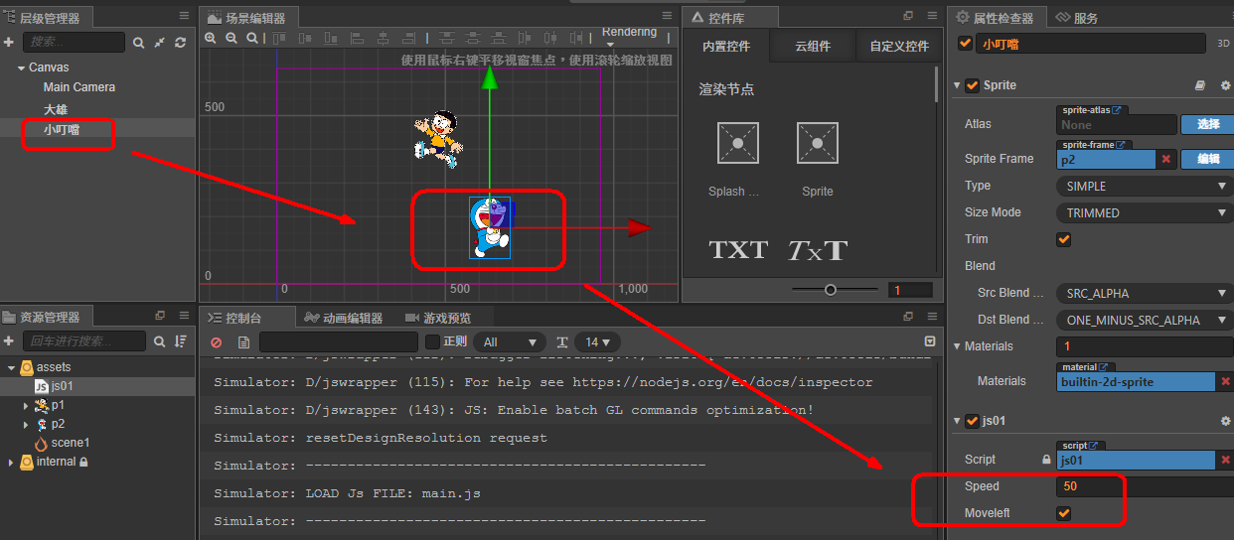
Task: Adjust the widget library icon size slider
Action: click(x=832, y=290)
